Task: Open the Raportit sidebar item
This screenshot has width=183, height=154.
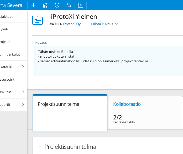Action: tap(14, 104)
